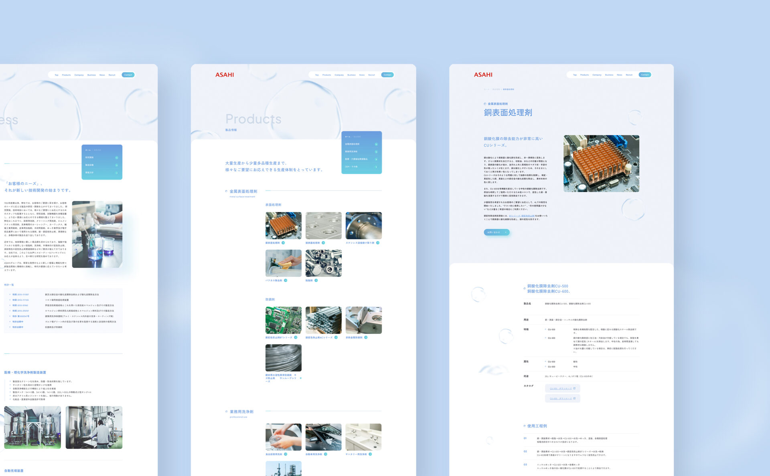The width and height of the screenshot is (770, 476).
Task: Click the plus icon on 銅表面処理剤 thumbnail
Action: point(283,243)
